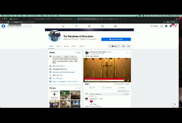182x123 pixels.
Task: Open the BrocktonCatholic.org website link
Action: pyautogui.click(x=63, y=72)
